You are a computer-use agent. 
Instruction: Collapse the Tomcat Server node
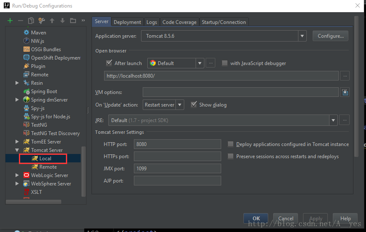point(17,150)
